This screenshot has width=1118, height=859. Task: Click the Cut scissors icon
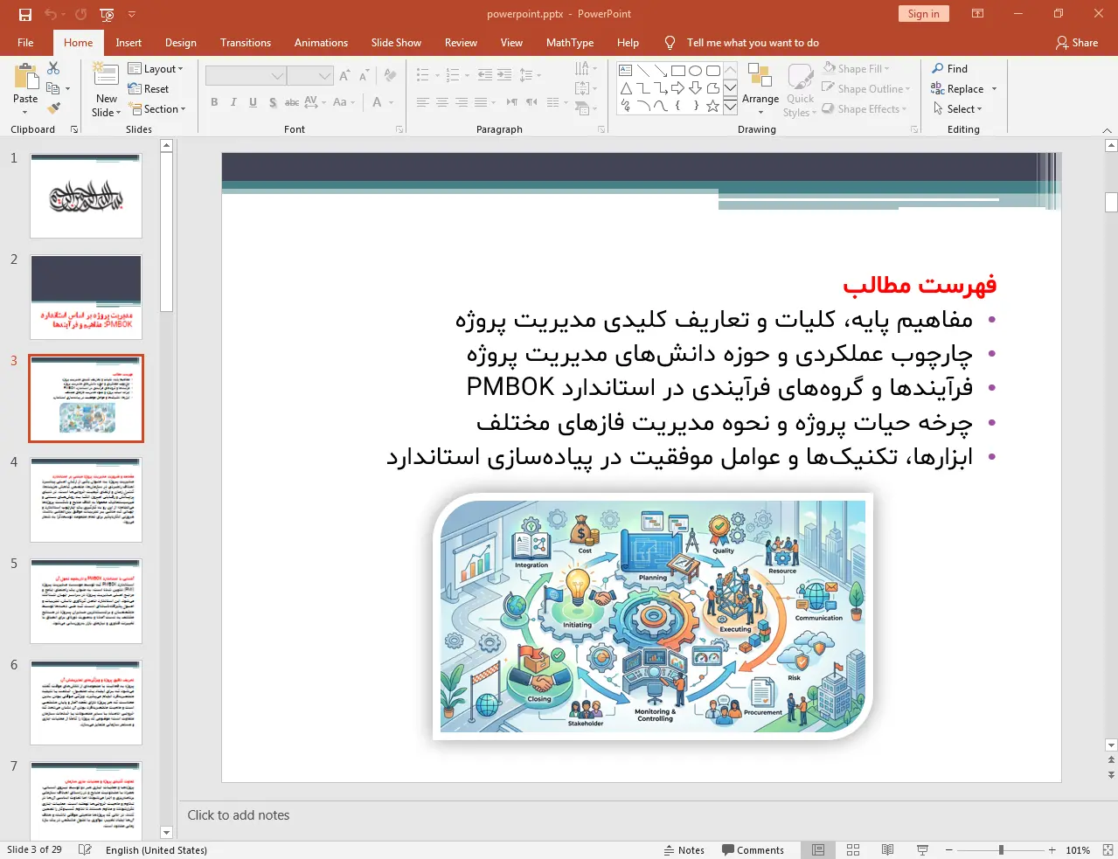pos(53,68)
